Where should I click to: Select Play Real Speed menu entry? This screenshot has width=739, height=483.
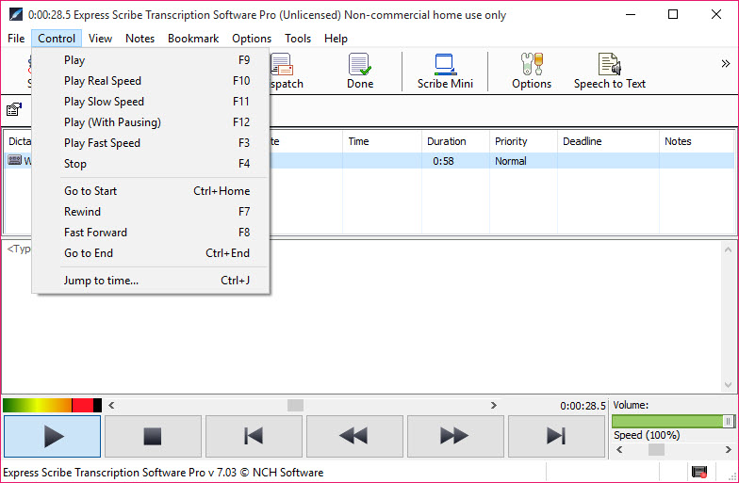tap(151, 81)
